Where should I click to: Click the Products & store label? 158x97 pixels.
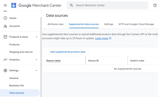pyautogui.click(x=19, y=37)
